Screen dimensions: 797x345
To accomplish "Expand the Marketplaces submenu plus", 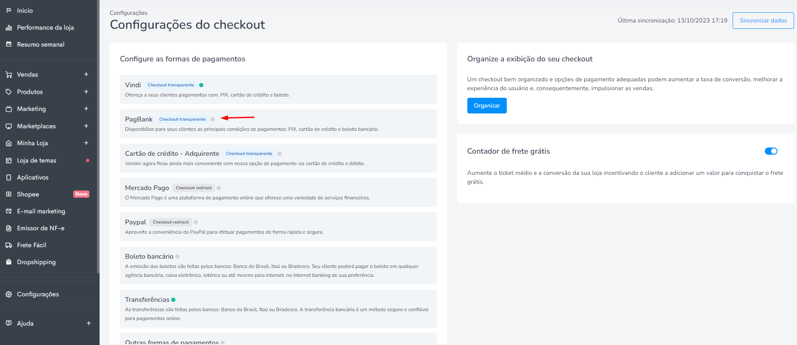I will coord(86,126).
